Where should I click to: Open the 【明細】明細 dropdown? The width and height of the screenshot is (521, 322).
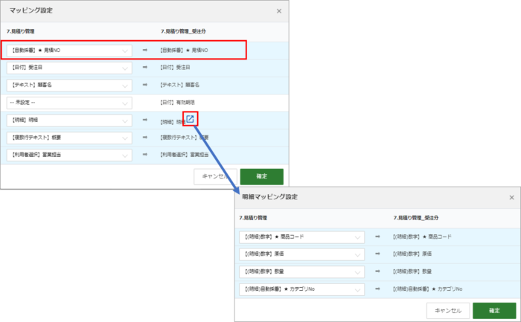(x=69, y=120)
